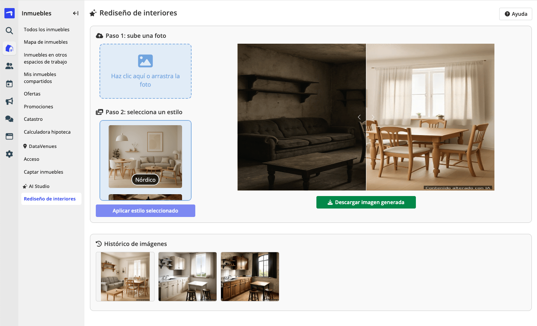Image resolution: width=537 pixels, height=326 pixels.
Task: Click the before/after comparison divider handle
Action: click(x=366, y=117)
